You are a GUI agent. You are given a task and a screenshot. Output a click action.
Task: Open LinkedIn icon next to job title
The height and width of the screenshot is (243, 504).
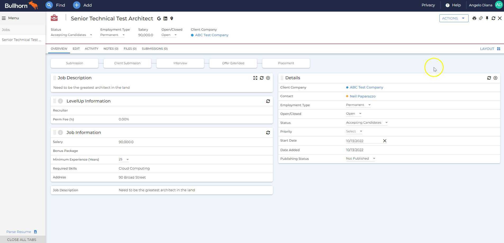click(165, 18)
